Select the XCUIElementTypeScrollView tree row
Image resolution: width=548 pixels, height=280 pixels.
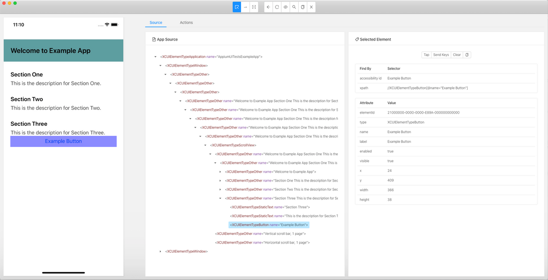coord(233,145)
